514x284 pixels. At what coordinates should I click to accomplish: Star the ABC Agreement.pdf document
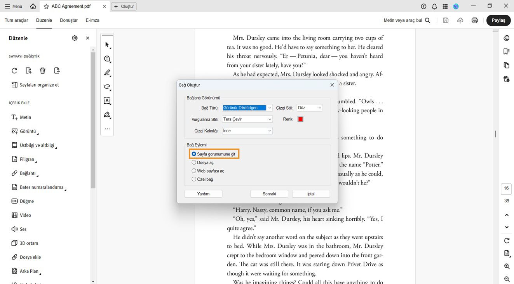46,6
